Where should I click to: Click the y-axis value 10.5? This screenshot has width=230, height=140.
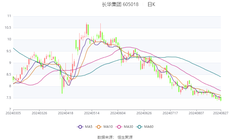(8, 28)
